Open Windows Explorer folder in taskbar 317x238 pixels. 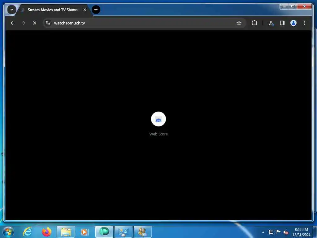click(x=66, y=232)
